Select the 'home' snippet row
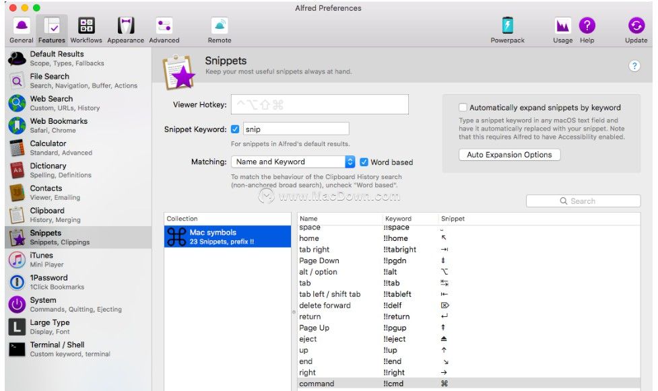The height and width of the screenshot is (391, 658). click(x=469, y=238)
